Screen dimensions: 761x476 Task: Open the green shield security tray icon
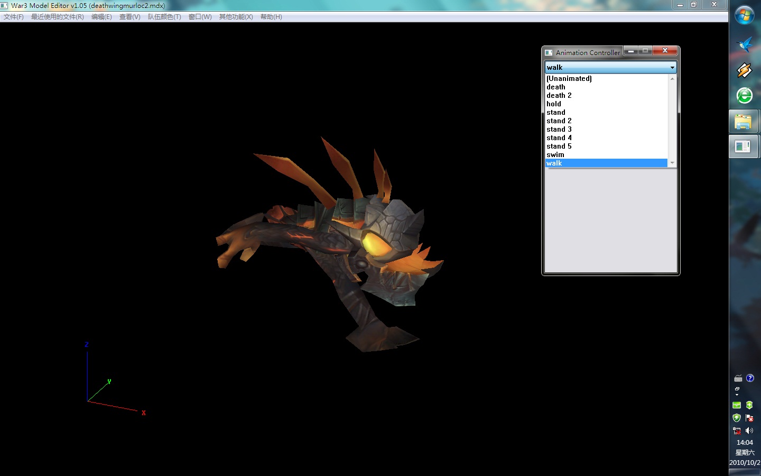point(737,418)
